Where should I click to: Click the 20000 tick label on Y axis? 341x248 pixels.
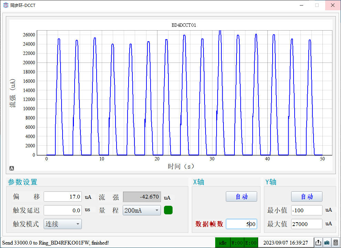coord(29,63)
